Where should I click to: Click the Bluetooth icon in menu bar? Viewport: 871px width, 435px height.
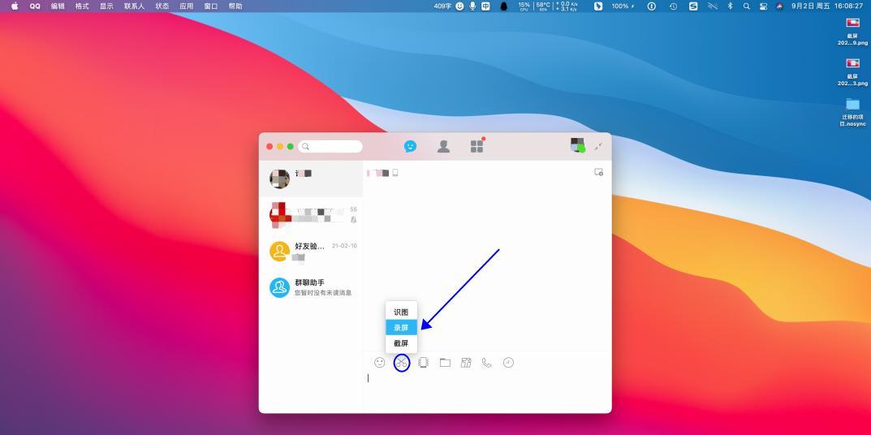point(731,6)
